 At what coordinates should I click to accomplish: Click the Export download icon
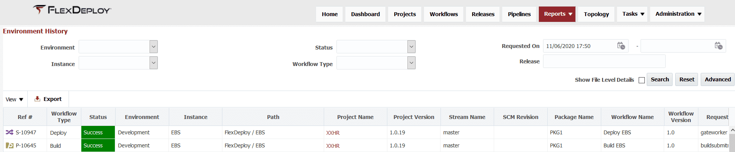(x=37, y=99)
